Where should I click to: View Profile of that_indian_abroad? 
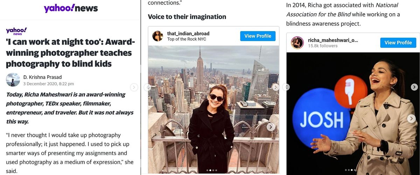click(x=258, y=36)
